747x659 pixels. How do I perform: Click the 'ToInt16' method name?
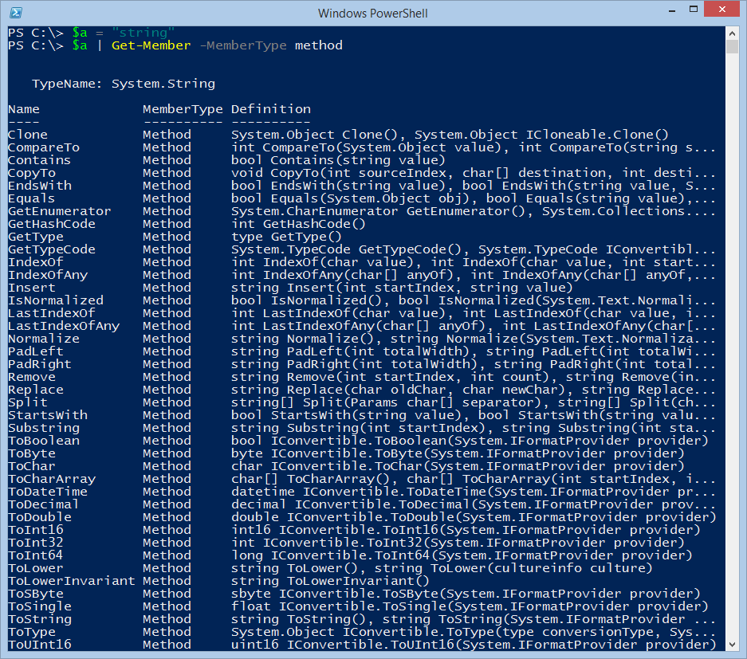[36, 530]
